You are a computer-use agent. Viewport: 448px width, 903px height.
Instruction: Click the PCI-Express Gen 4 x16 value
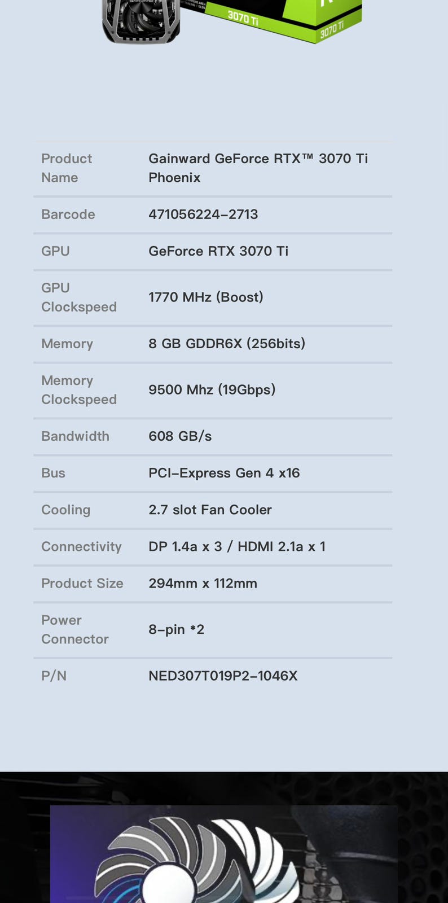(224, 473)
